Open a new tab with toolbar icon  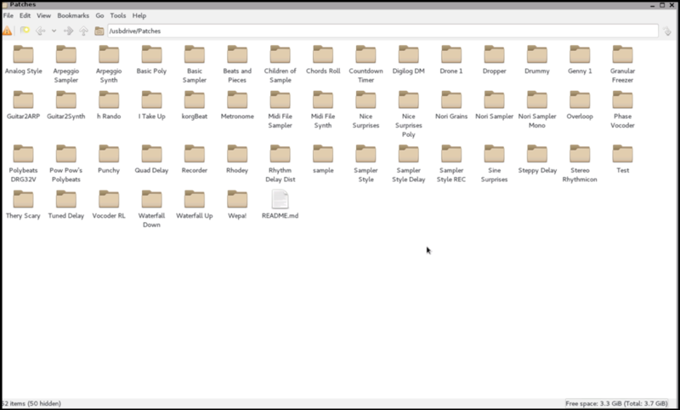pos(25,31)
